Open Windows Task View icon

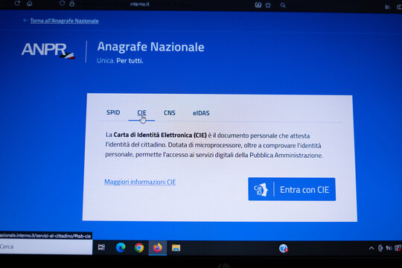point(101,247)
